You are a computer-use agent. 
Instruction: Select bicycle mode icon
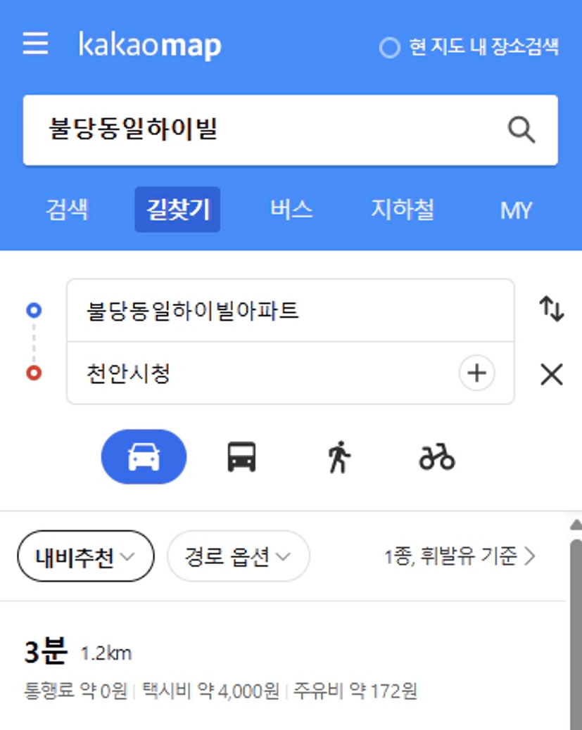(436, 457)
